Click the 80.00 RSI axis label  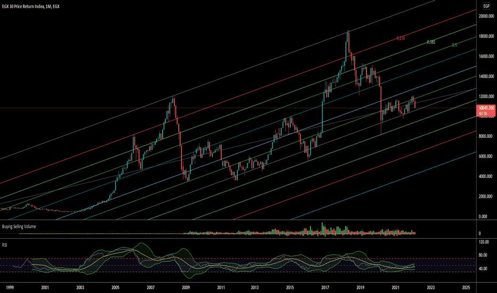click(x=483, y=255)
